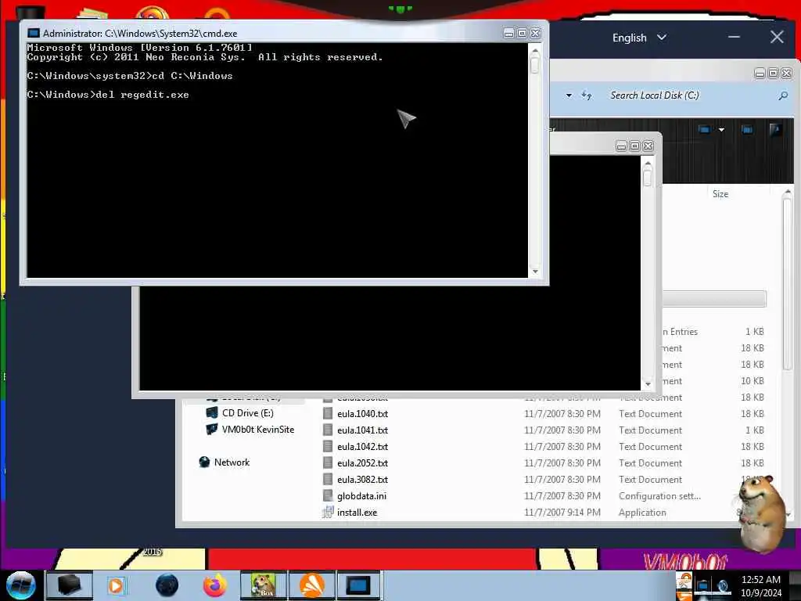The height and width of the screenshot is (601, 801).
Task: Launch the media player taskbar icon
Action: [117, 585]
